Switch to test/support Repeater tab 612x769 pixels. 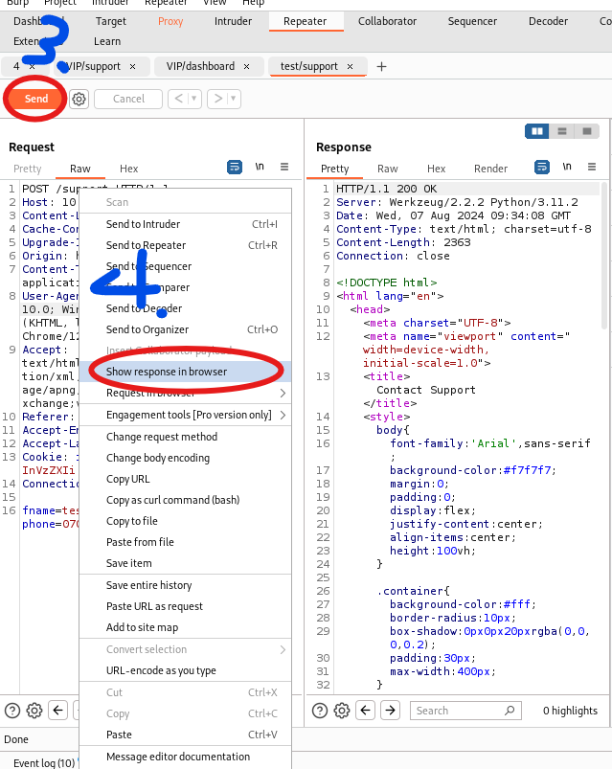pyautogui.click(x=309, y=66)
